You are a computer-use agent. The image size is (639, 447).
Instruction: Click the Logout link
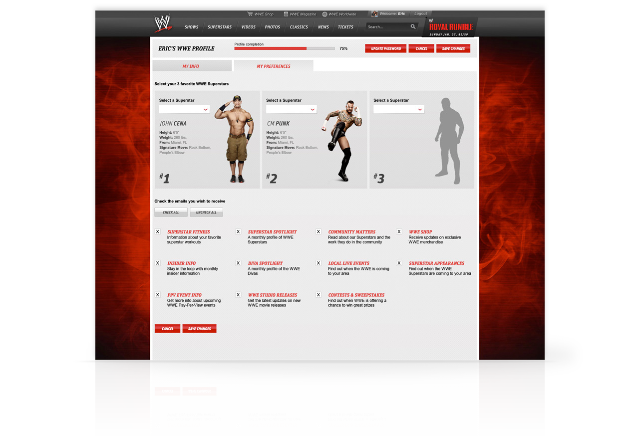click(x=421, y=13)
